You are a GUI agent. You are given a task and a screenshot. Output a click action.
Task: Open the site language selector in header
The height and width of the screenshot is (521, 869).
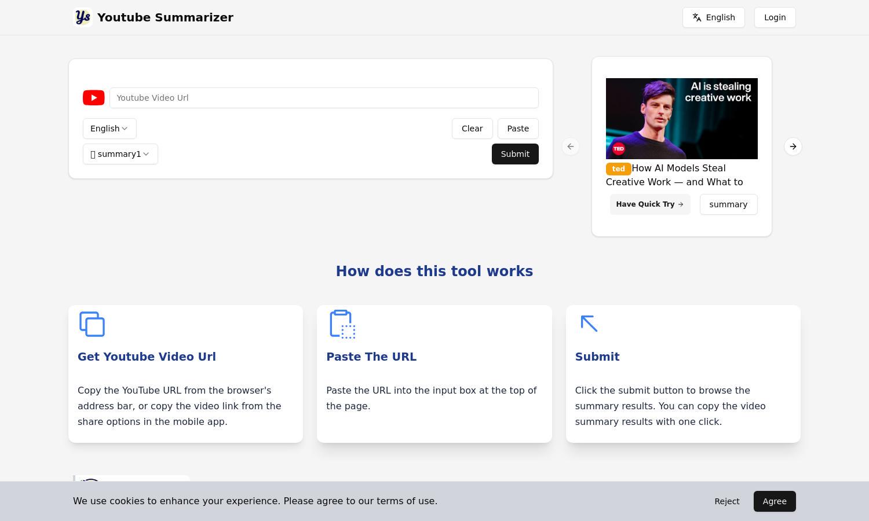coord(714,17)
